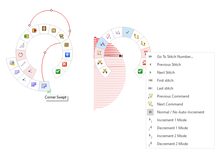Click the stitch cursor marker on black line
The image size is (221, 153).
coord(121,56)
